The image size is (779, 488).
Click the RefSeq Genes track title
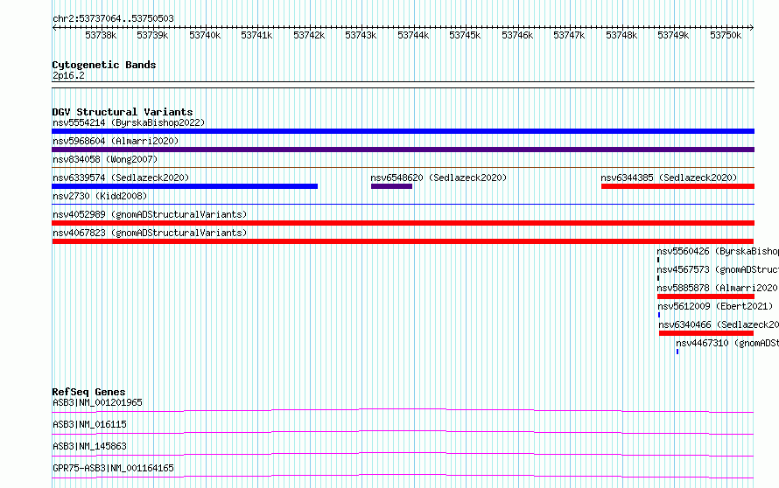point(88,392)
